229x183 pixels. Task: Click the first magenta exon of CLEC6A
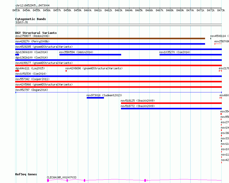48,180
